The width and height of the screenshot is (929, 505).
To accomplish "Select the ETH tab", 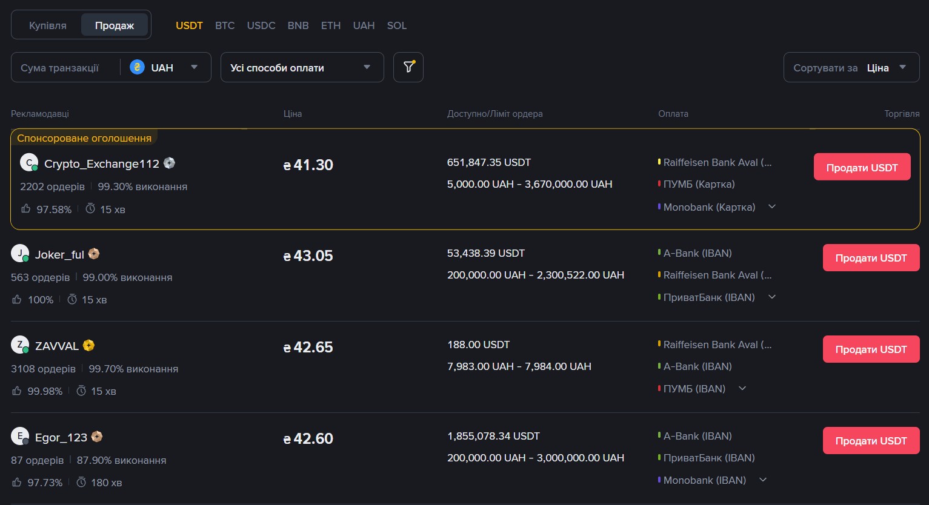I will pyautogui.click(x=331, y=25).
